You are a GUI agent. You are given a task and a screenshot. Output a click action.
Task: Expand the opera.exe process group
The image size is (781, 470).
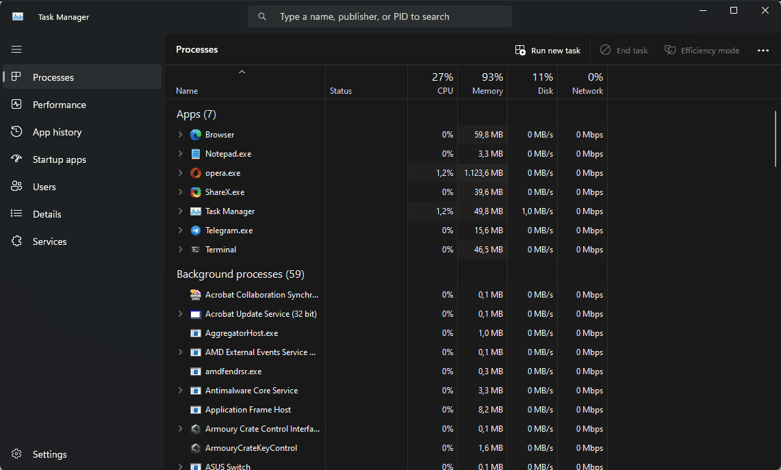[x=180, y=173]
